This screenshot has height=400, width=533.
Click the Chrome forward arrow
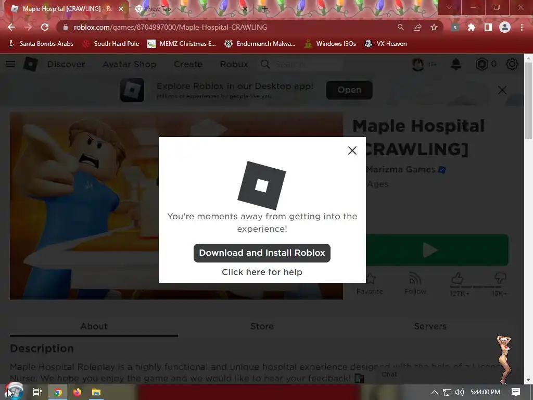click(x=28, y=27)
